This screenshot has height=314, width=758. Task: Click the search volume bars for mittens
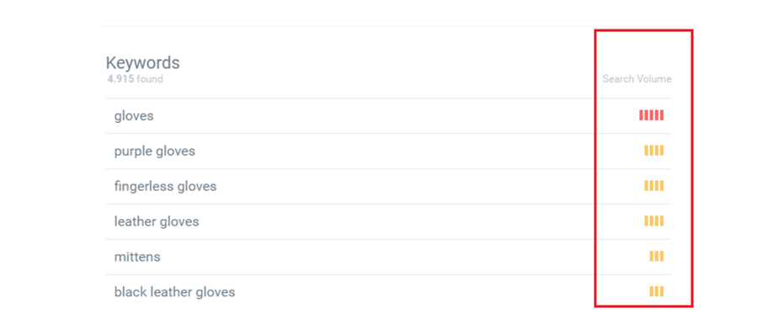point(656,257)
